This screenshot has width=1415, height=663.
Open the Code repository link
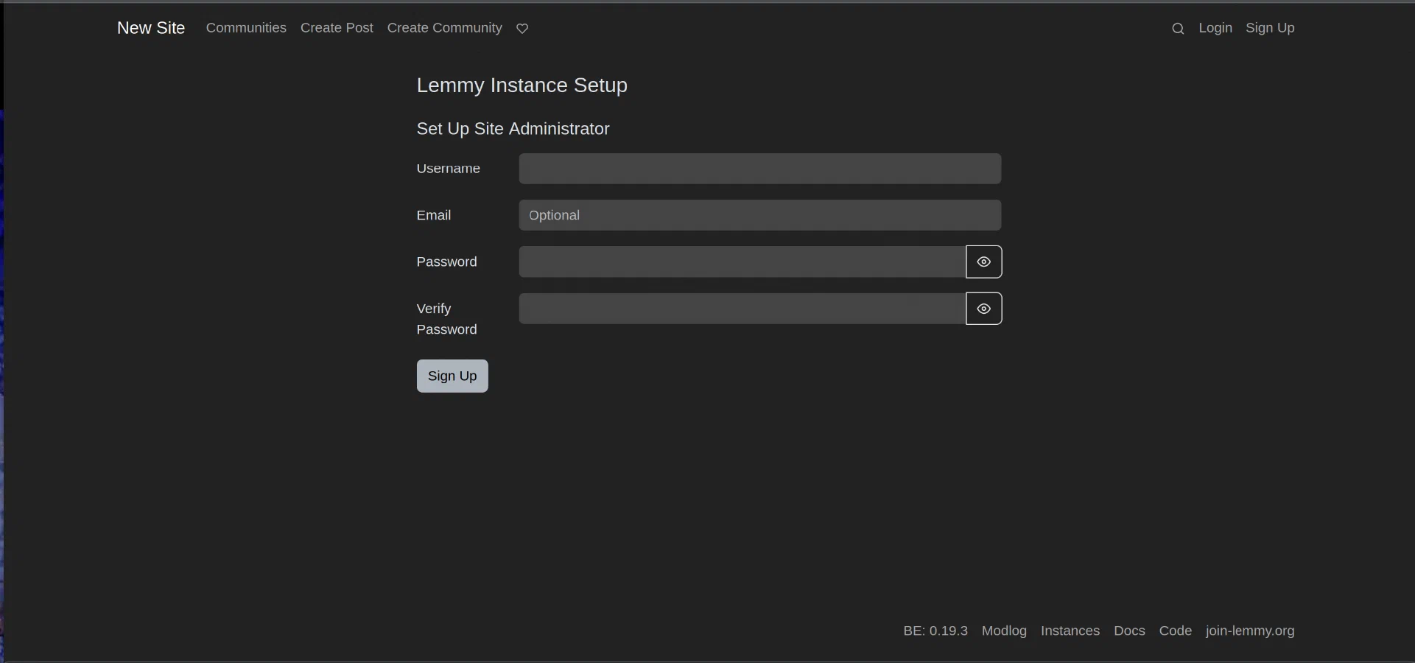point(1175,631)
